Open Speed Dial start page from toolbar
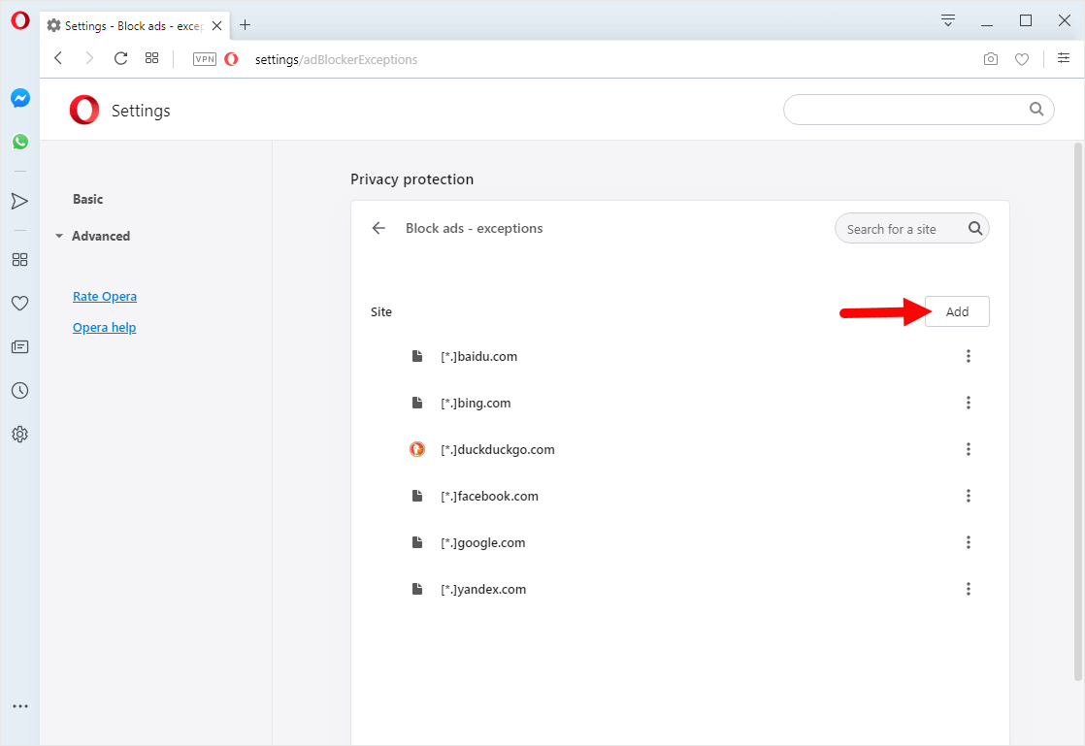Viewport: 1085px width, 746px height. pyautogui.click(x=152, y=58)
